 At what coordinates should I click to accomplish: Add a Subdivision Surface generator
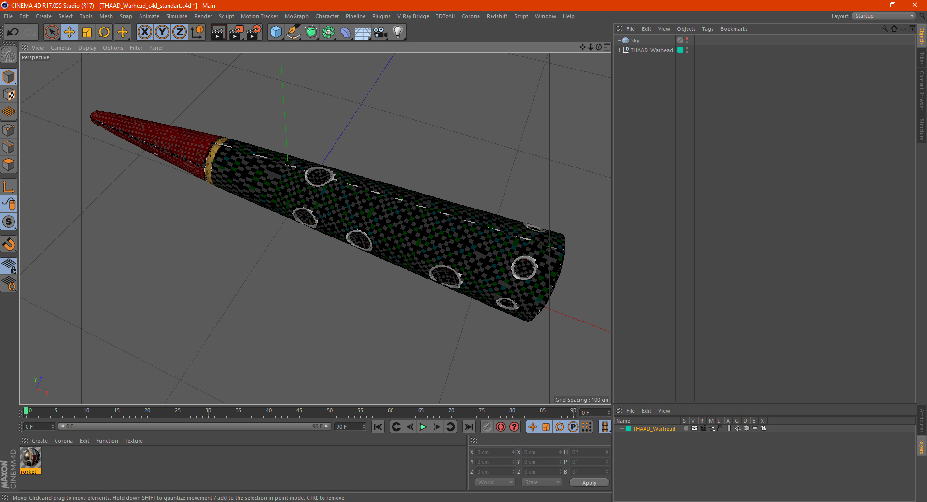point(311,32)
